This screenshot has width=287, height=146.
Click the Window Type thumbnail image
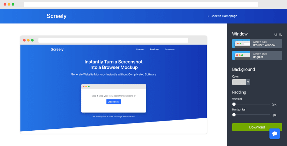click(241, 44)
